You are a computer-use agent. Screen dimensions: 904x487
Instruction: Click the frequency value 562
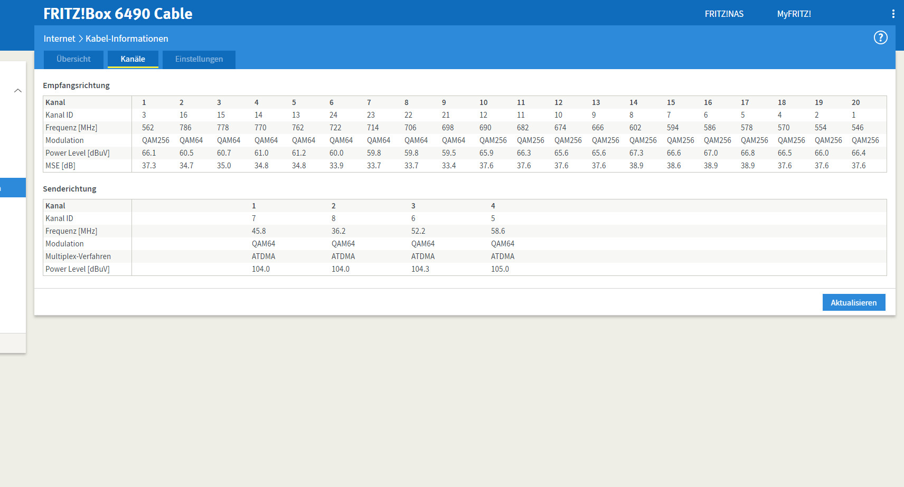coord(148,128)
